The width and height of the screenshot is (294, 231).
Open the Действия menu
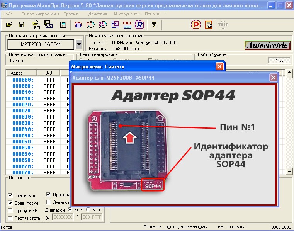tap(98, 14)
